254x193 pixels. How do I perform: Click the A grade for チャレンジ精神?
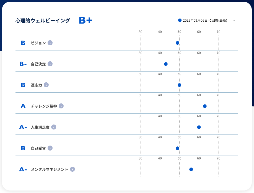pyautogui.click(x=23, y=106)
